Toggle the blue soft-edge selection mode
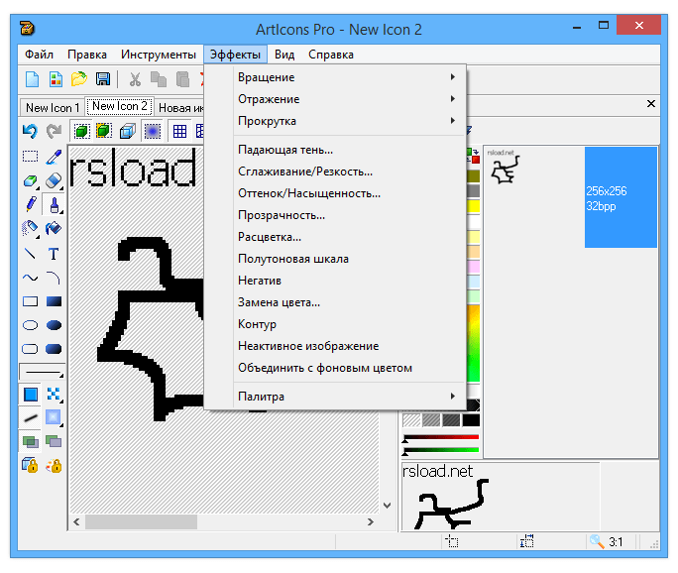This screenshot has height=573, width=678. coord(153,131)
